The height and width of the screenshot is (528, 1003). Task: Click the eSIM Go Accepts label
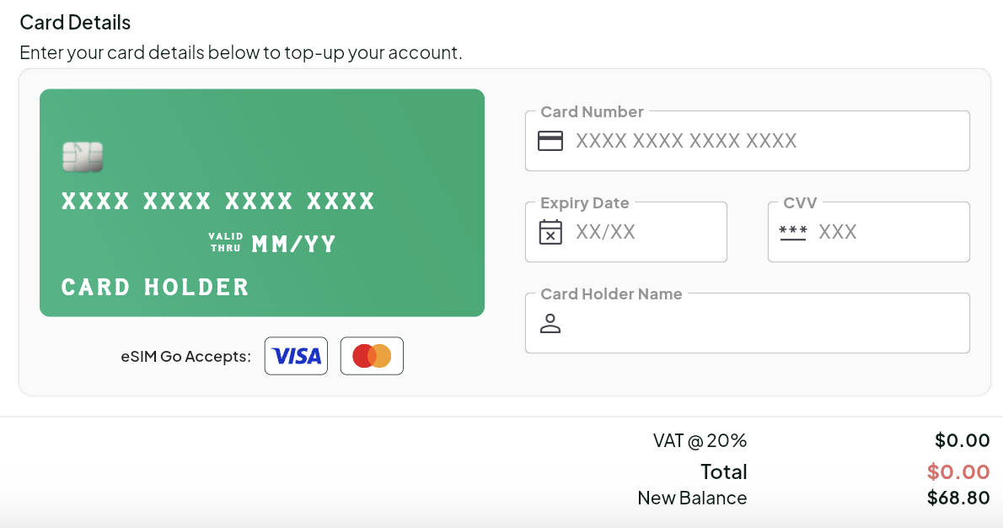pyautogui.click(x=185, y=357)
